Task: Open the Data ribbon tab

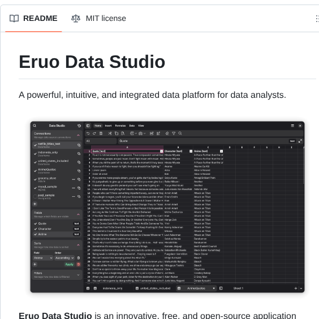Action: 132,126
